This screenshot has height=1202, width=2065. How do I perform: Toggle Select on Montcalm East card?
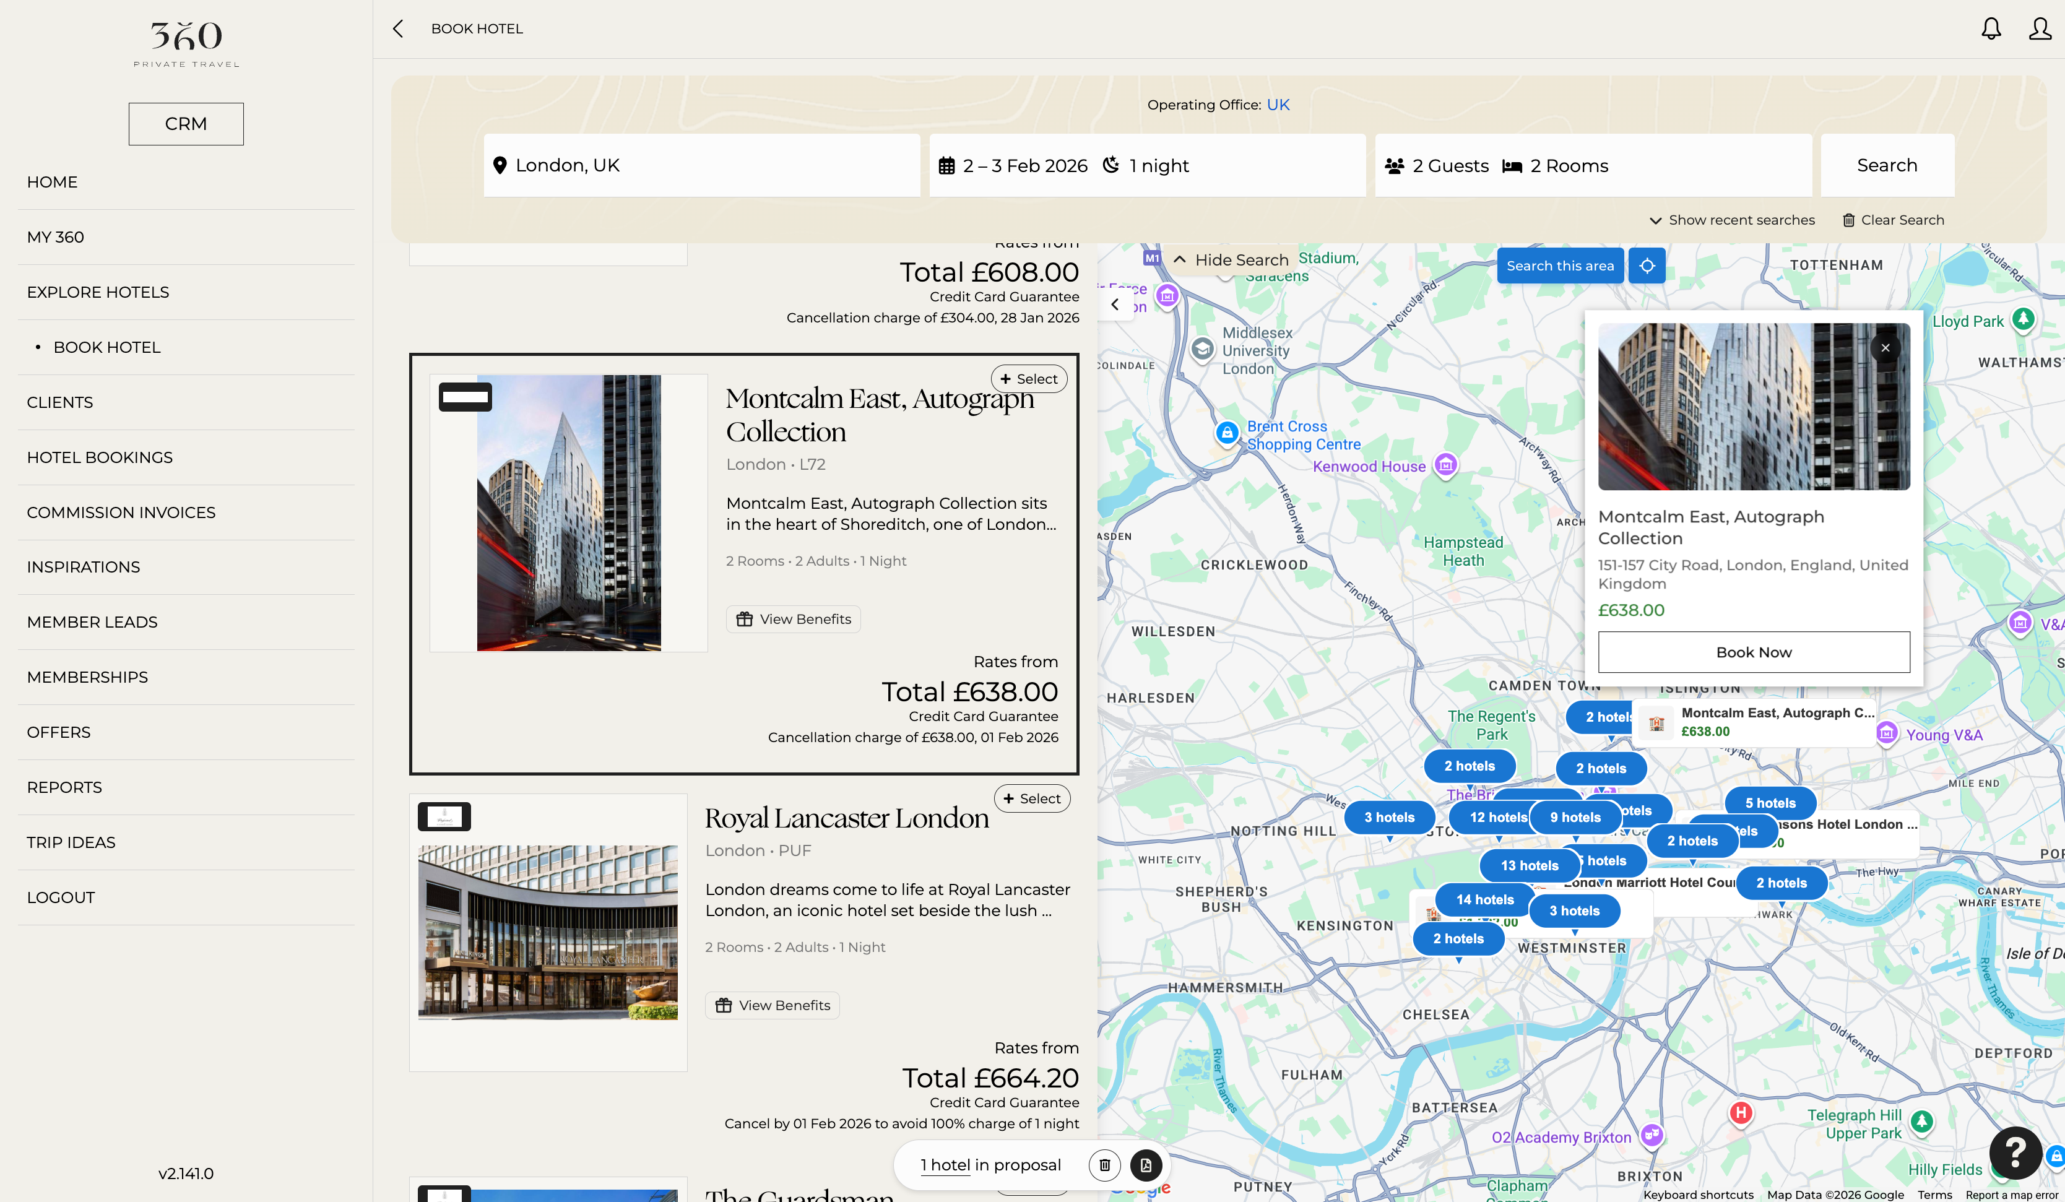pyautogui.click(x=1028, y=379)
